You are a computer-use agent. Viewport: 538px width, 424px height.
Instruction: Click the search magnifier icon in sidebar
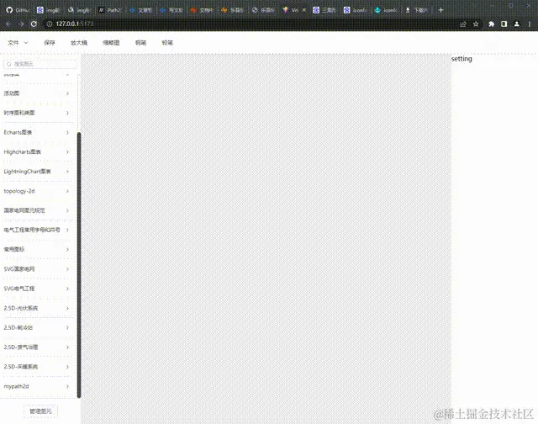[x=9, y=64]
